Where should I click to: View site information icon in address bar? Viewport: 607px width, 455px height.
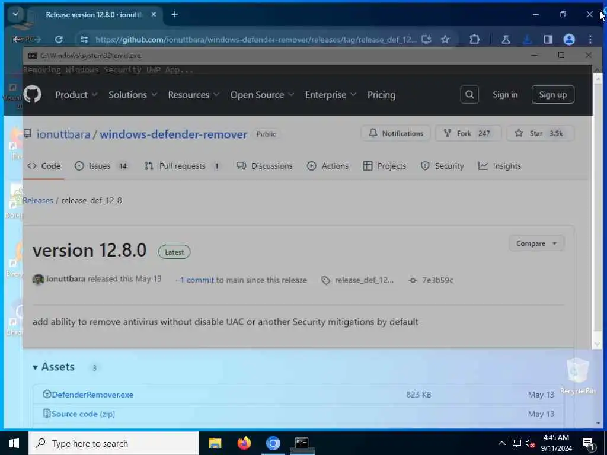coord(84,40)
